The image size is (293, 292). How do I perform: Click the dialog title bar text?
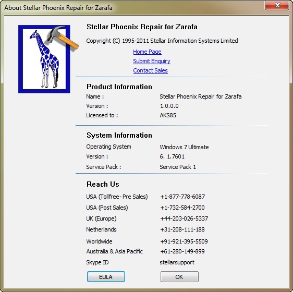tap(58, 8)
